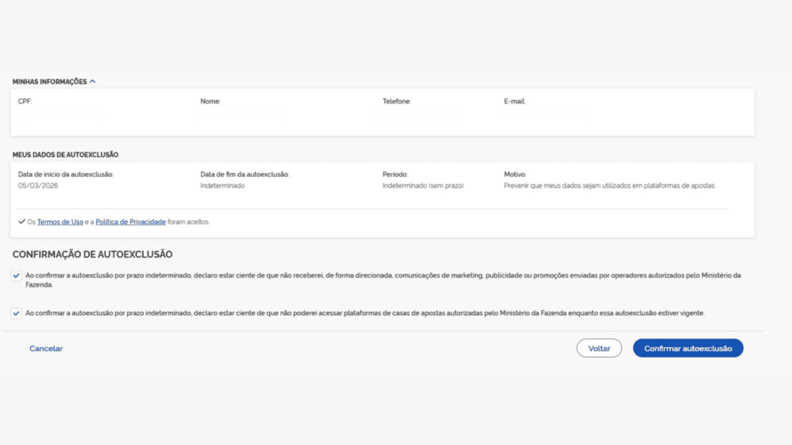
Task: Click the E-mail field label
Action: tap(515, 101)
